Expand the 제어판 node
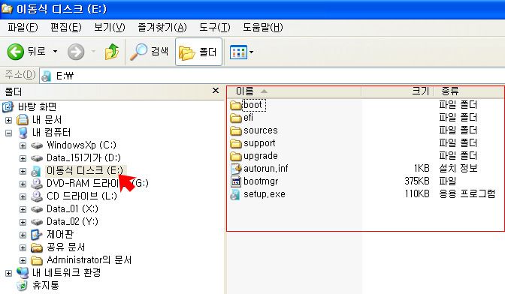This screenshot has width=505, height=294. point(23,235)
